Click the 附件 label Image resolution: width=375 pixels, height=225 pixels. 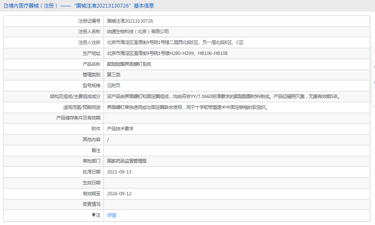96,129
